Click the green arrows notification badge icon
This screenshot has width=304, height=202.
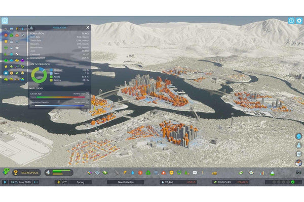point(6,172)
